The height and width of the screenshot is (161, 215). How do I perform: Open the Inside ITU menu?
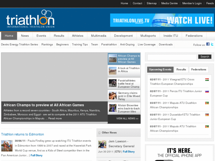[171, 36]
